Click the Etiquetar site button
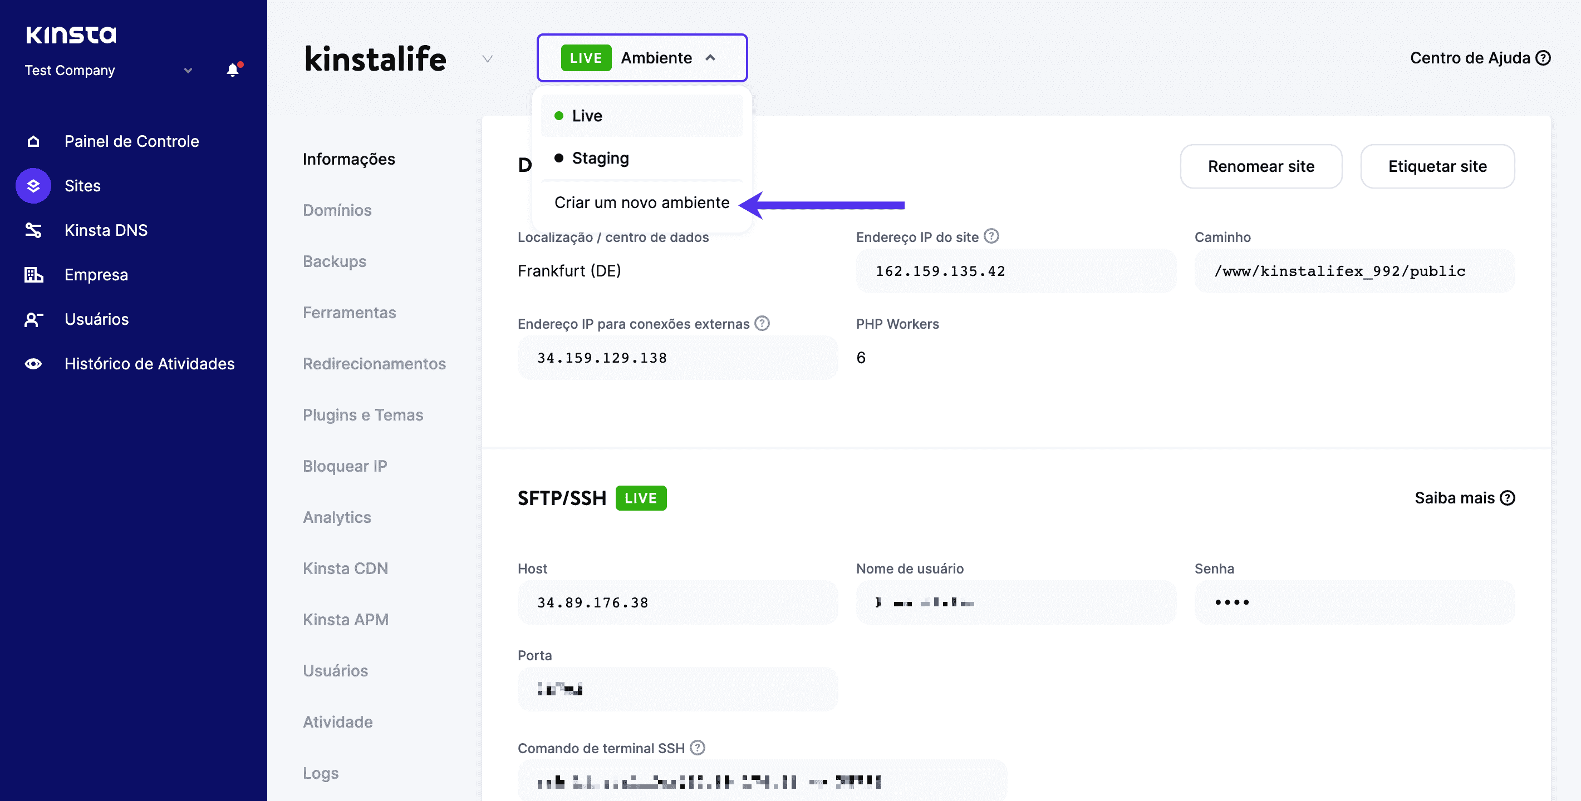This screenshot has height=801, width=1581. tap(1438, 166)
